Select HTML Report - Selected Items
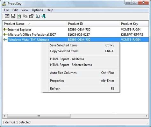 pos(80,65)
